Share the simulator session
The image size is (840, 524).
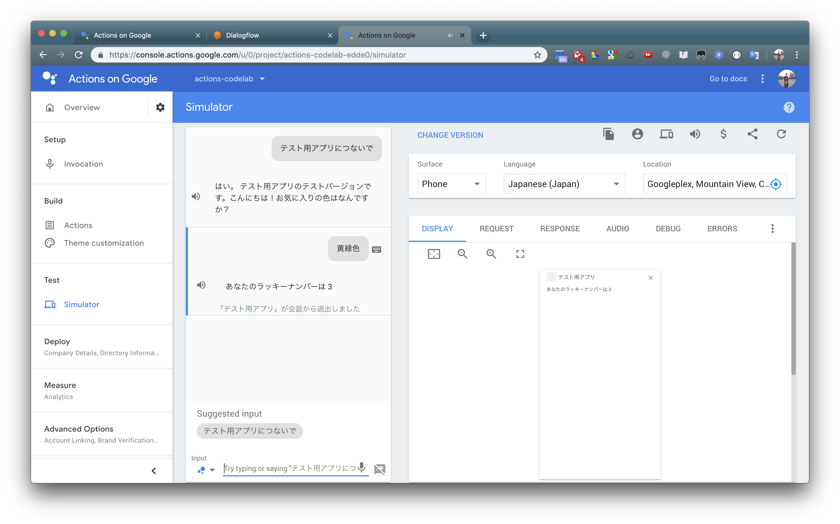tap(752, 134)
